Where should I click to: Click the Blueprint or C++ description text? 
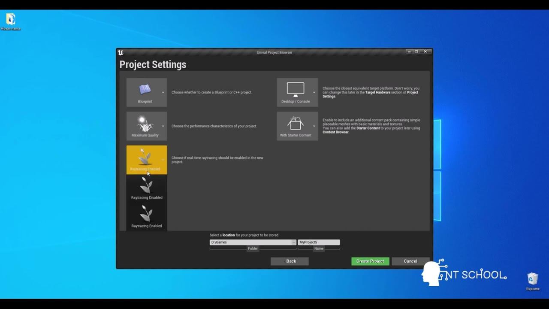coord(212,92)
